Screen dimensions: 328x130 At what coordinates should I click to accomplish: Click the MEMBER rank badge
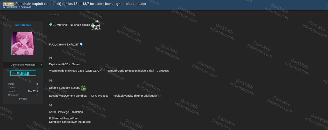pyautogui.click(x=23, y=73)
